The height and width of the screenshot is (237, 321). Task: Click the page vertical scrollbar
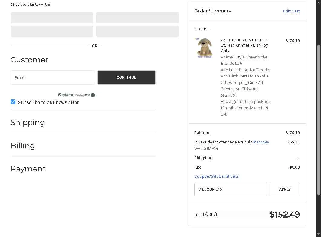coord(319,120)
